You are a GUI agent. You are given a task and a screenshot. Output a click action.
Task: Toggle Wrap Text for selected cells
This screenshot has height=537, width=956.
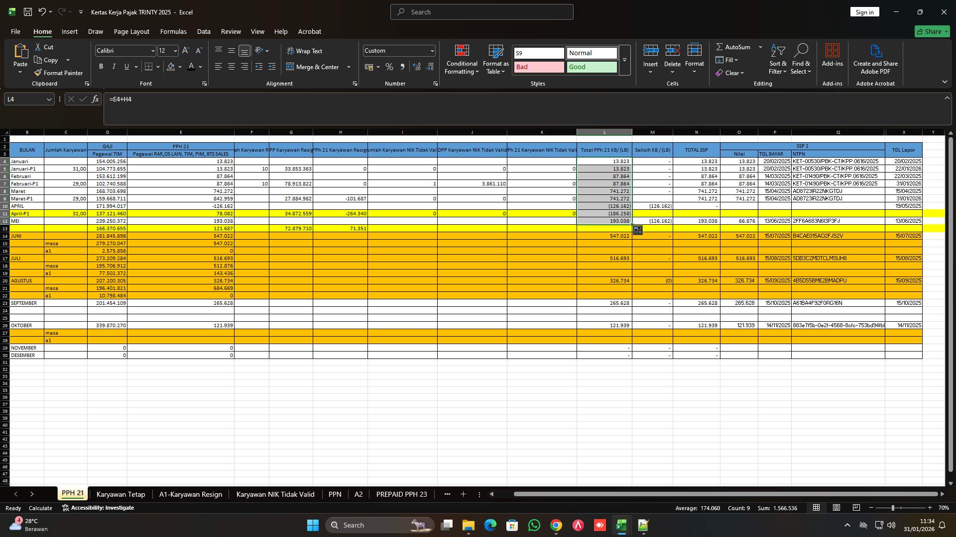(305, 51)
